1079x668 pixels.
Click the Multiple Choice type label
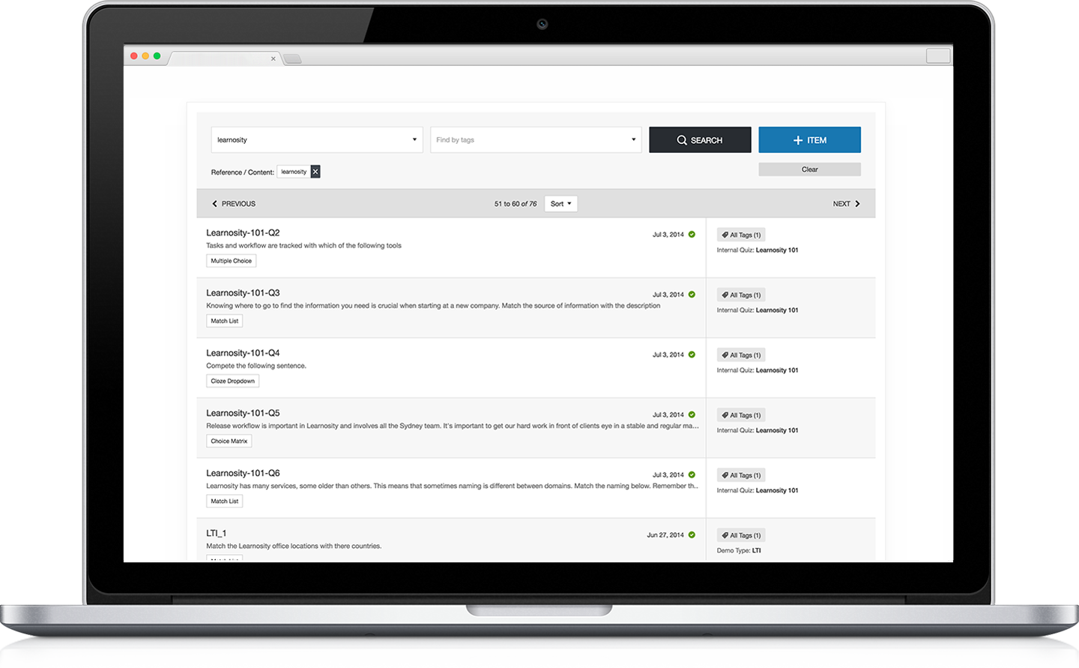click(232, 261)
